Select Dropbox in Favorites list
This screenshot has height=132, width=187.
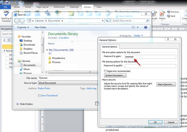28,49
